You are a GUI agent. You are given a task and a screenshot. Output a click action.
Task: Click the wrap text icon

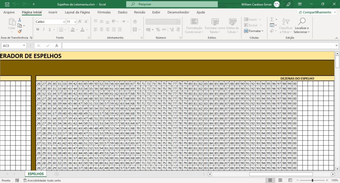coord(135,22)
